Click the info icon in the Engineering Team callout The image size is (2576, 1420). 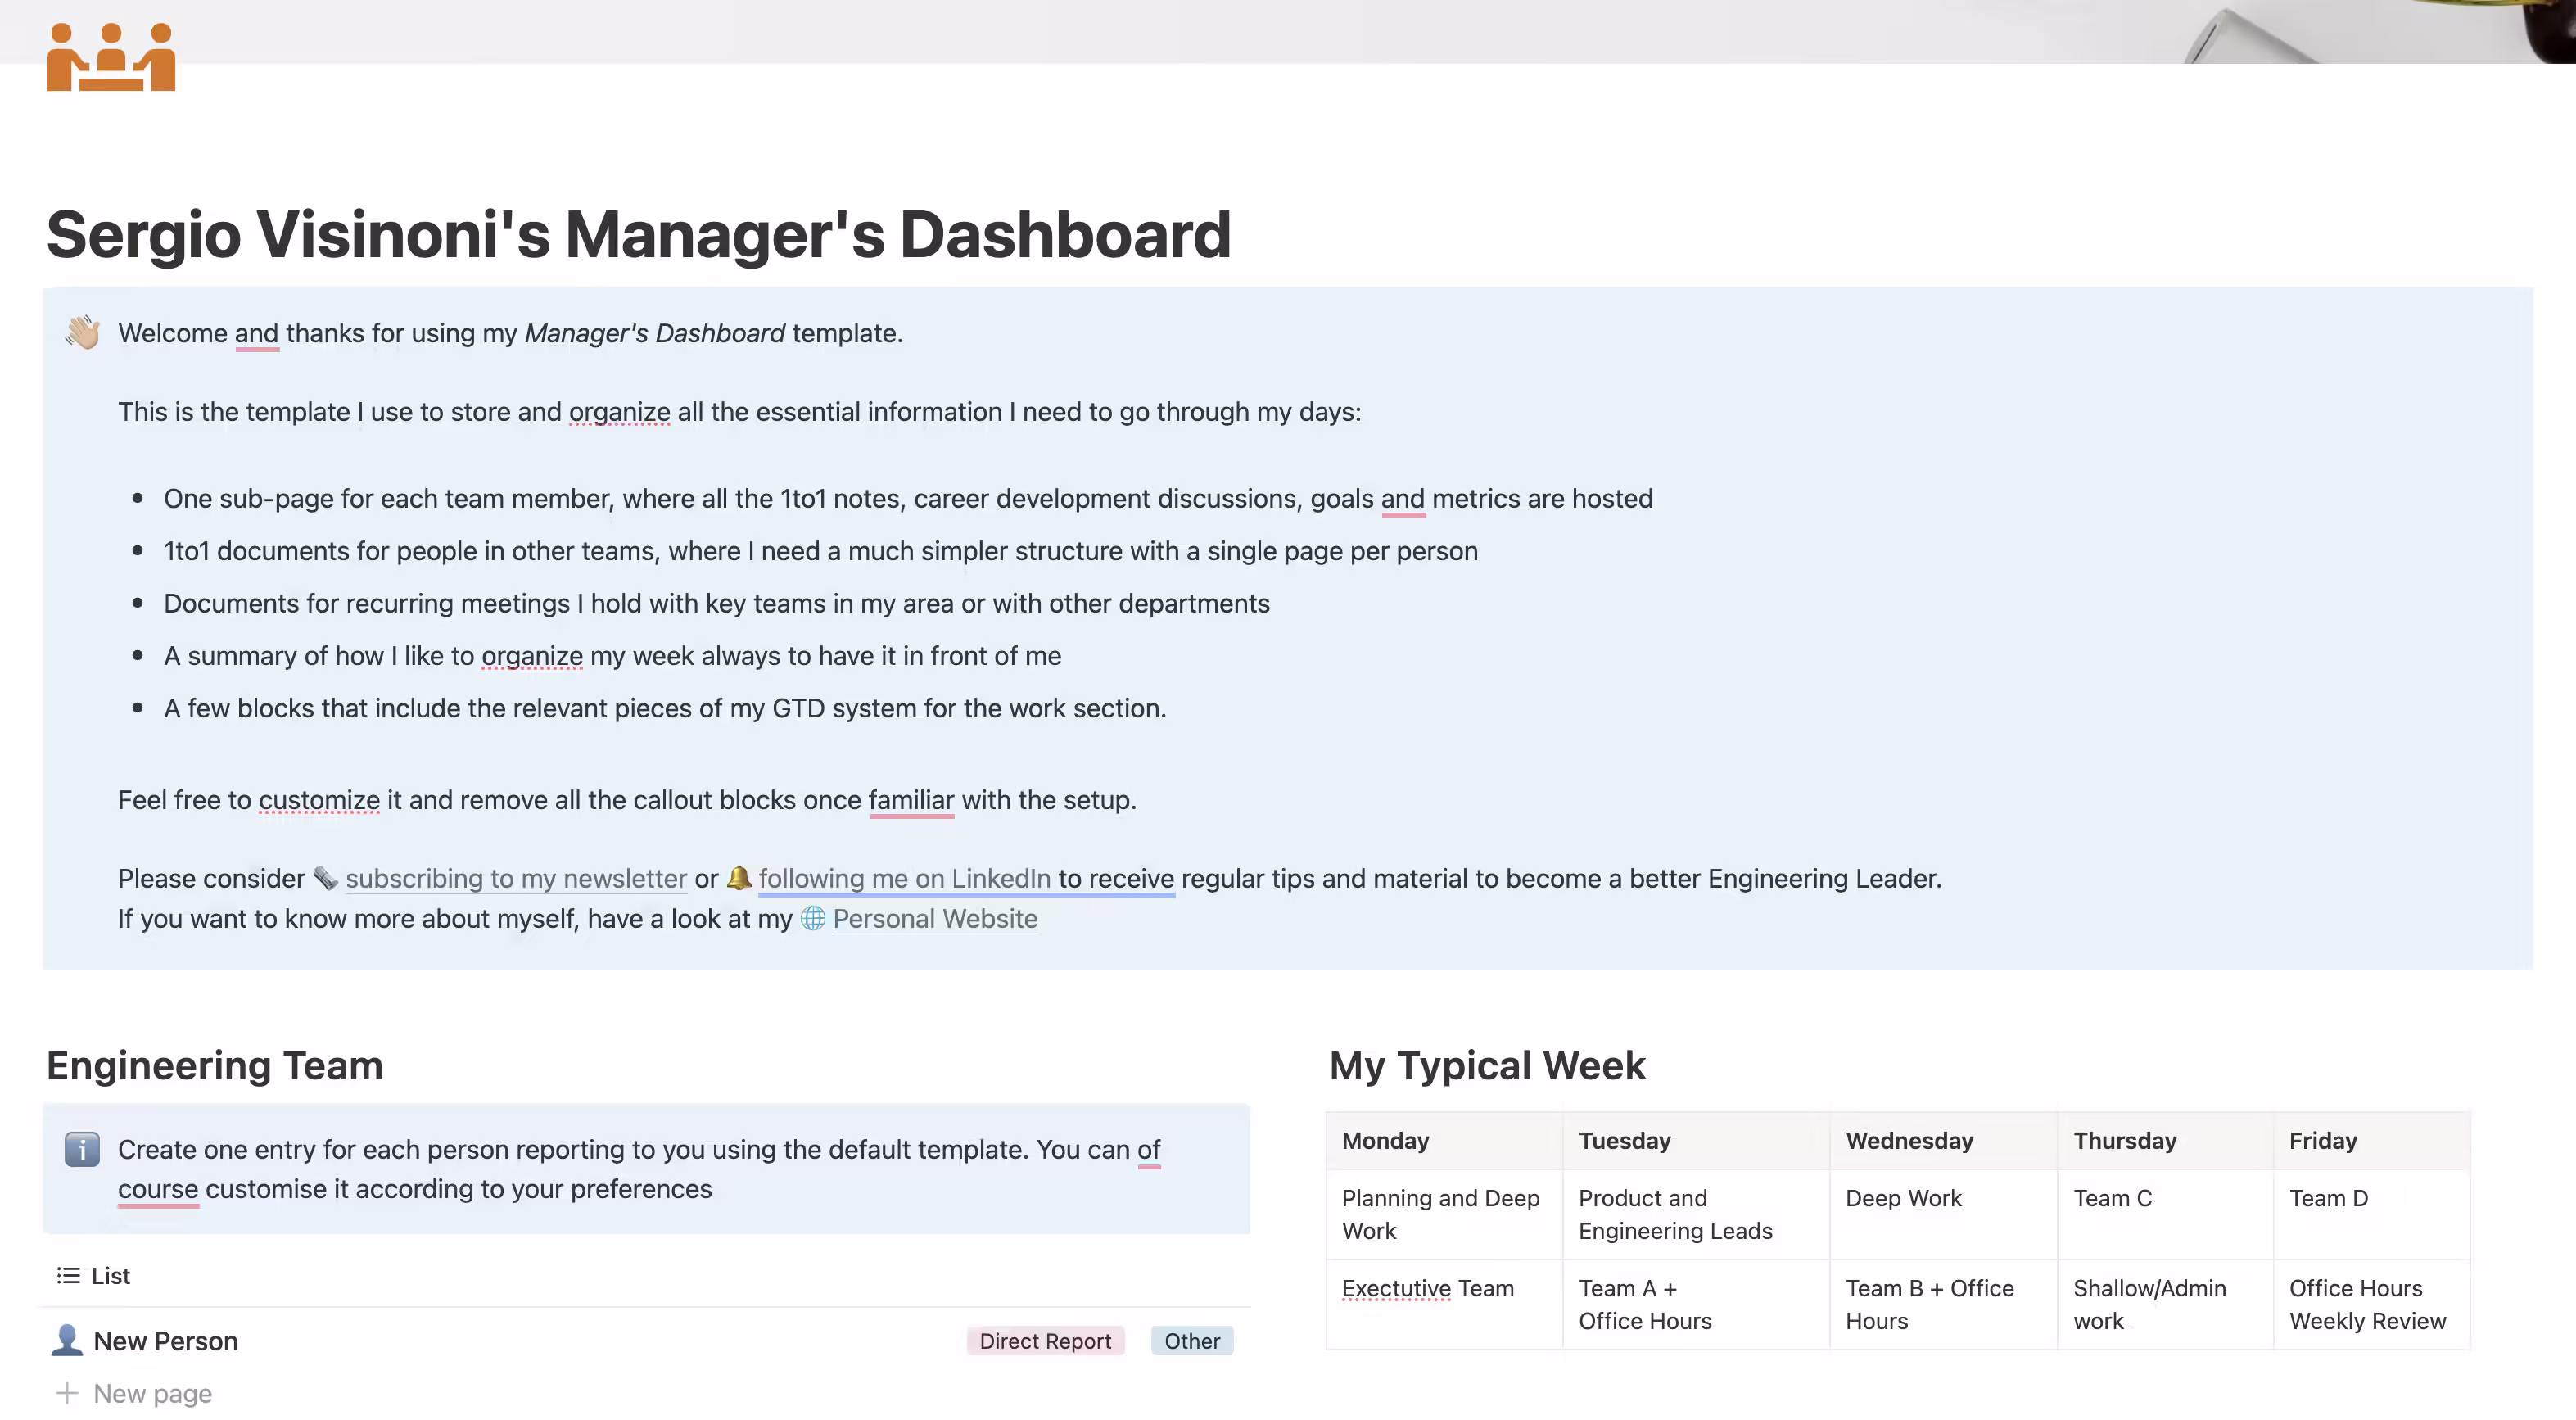(x=81, y=1150)
